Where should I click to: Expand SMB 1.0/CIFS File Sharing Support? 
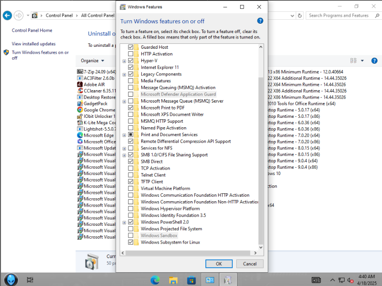click(x=124, y=155)
